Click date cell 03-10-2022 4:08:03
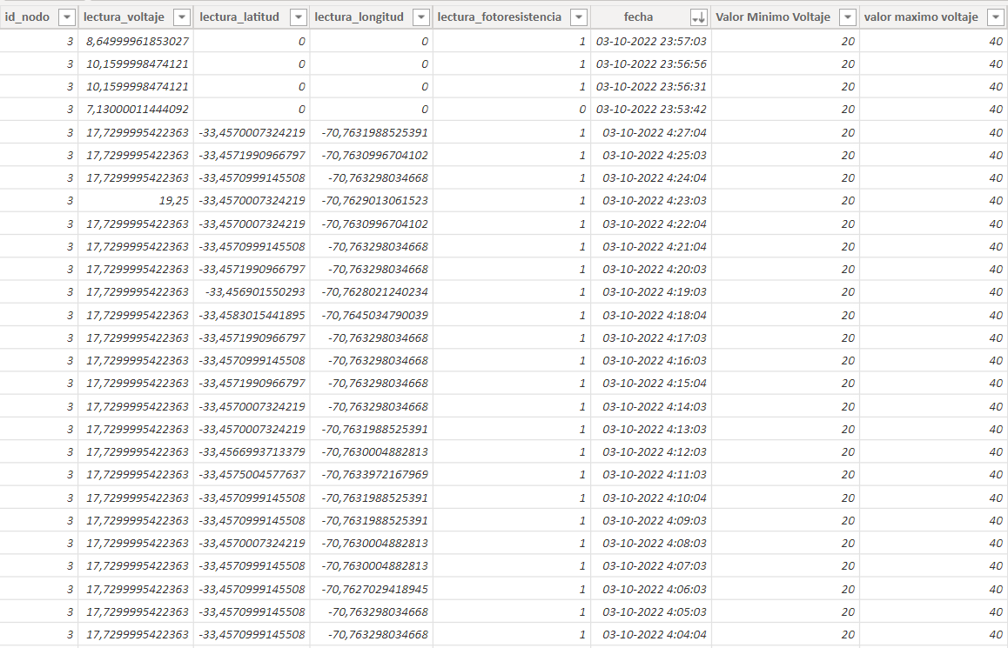This screenshot has height=648, width=1008. 650,543
